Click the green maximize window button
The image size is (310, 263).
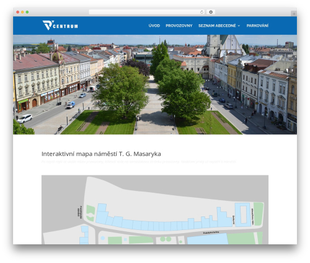coord(27,12)
